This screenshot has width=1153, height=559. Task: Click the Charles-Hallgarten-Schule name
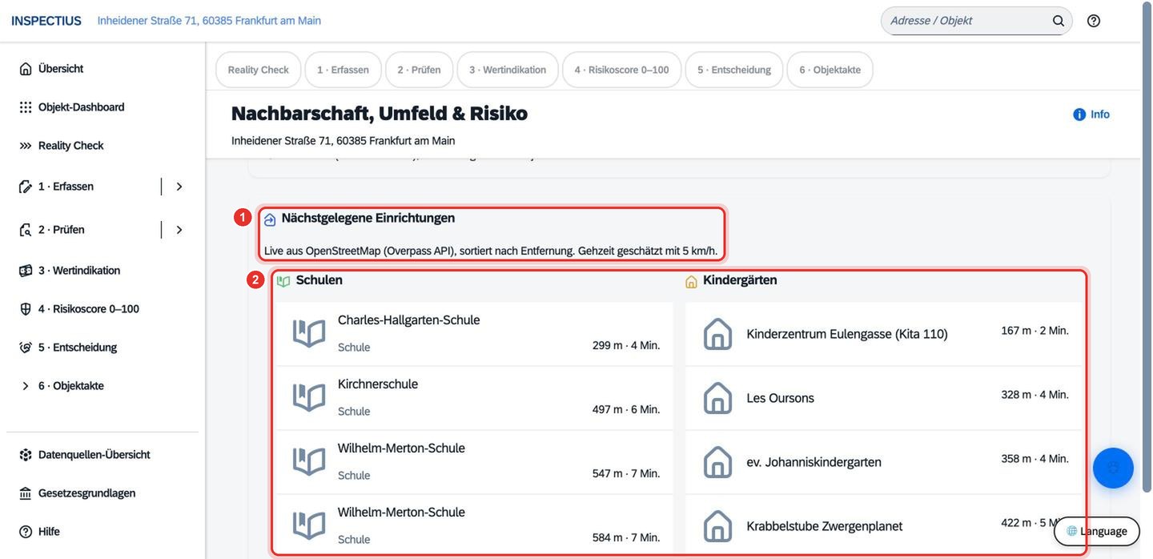[x=408, y=320]
